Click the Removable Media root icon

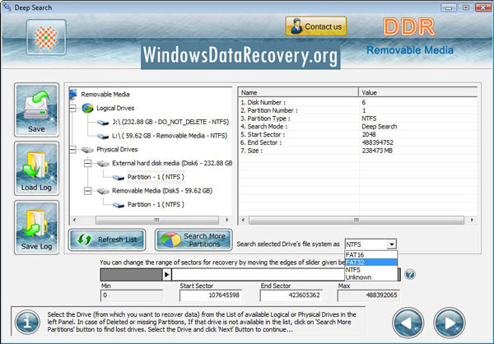[x=73, y=94]
